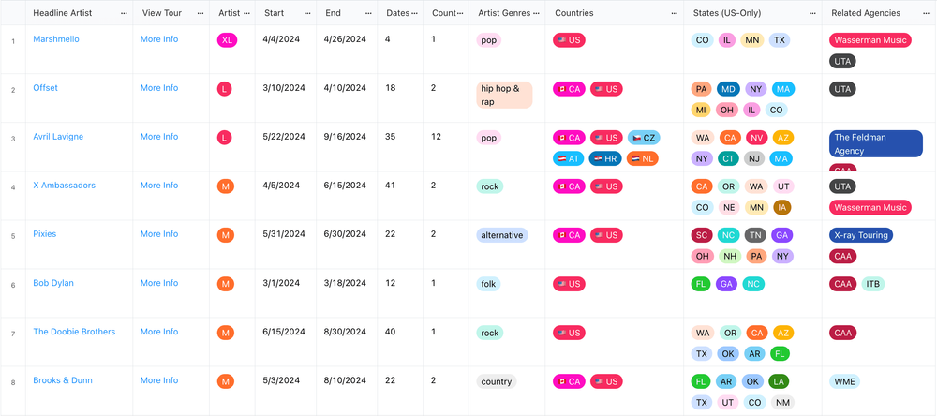This screenshot has height=416, width=937.
Task: Click The Feldman Agency tag
Action: click(x=876, y=144)
